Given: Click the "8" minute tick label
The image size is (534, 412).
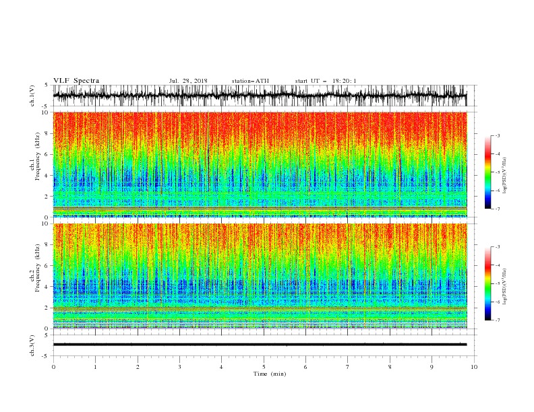Looking at the screenshot, I should tap(390, 367).
